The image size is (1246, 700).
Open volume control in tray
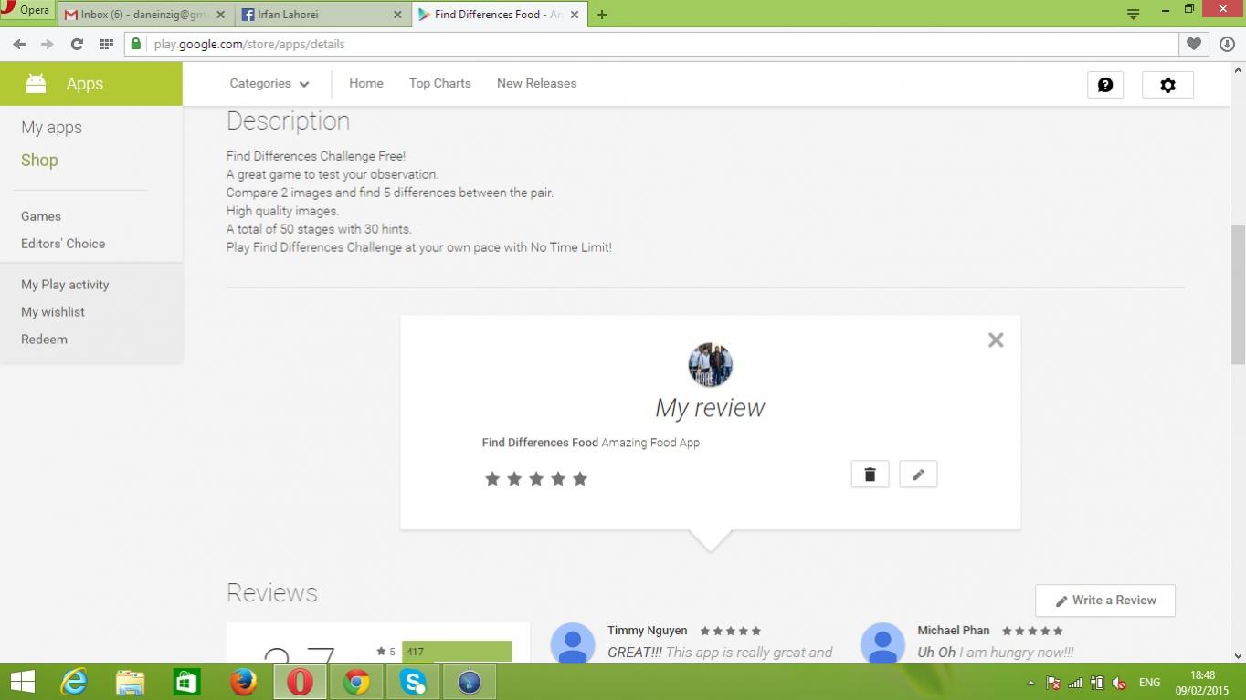1118,683
